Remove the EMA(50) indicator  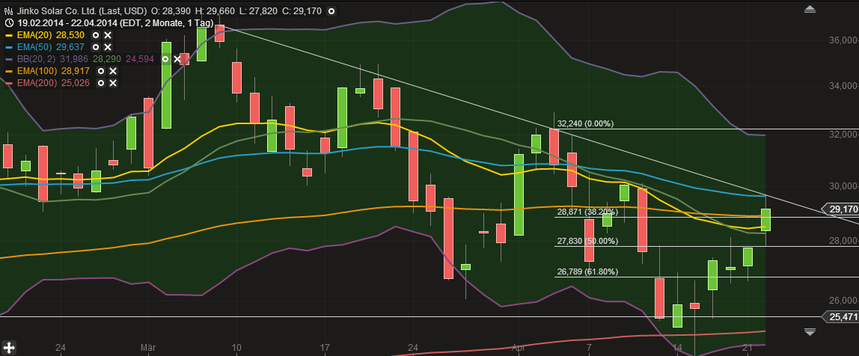108,47
